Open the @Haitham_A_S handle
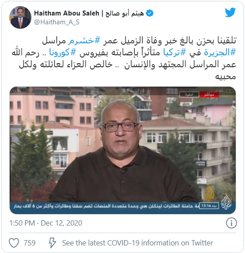 pos(57,22)
